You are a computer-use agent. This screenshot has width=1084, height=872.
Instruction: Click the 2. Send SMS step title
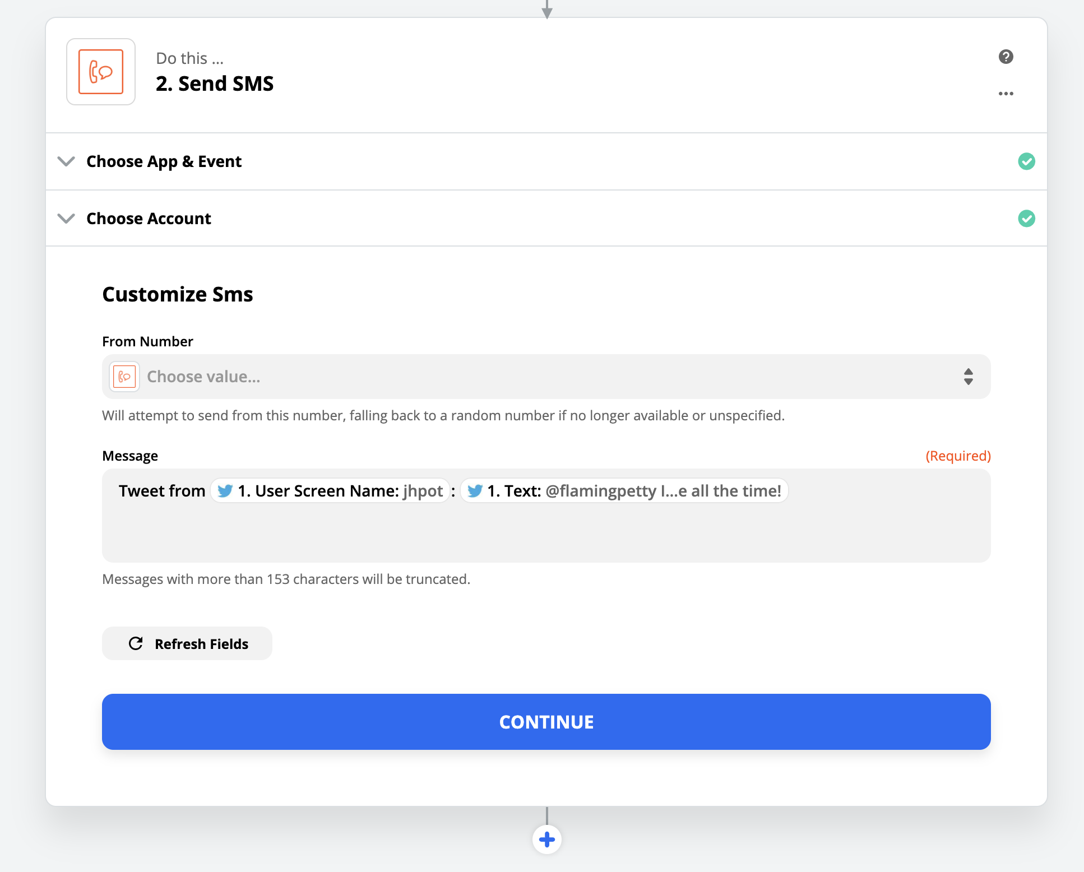[x=215, y=84]
